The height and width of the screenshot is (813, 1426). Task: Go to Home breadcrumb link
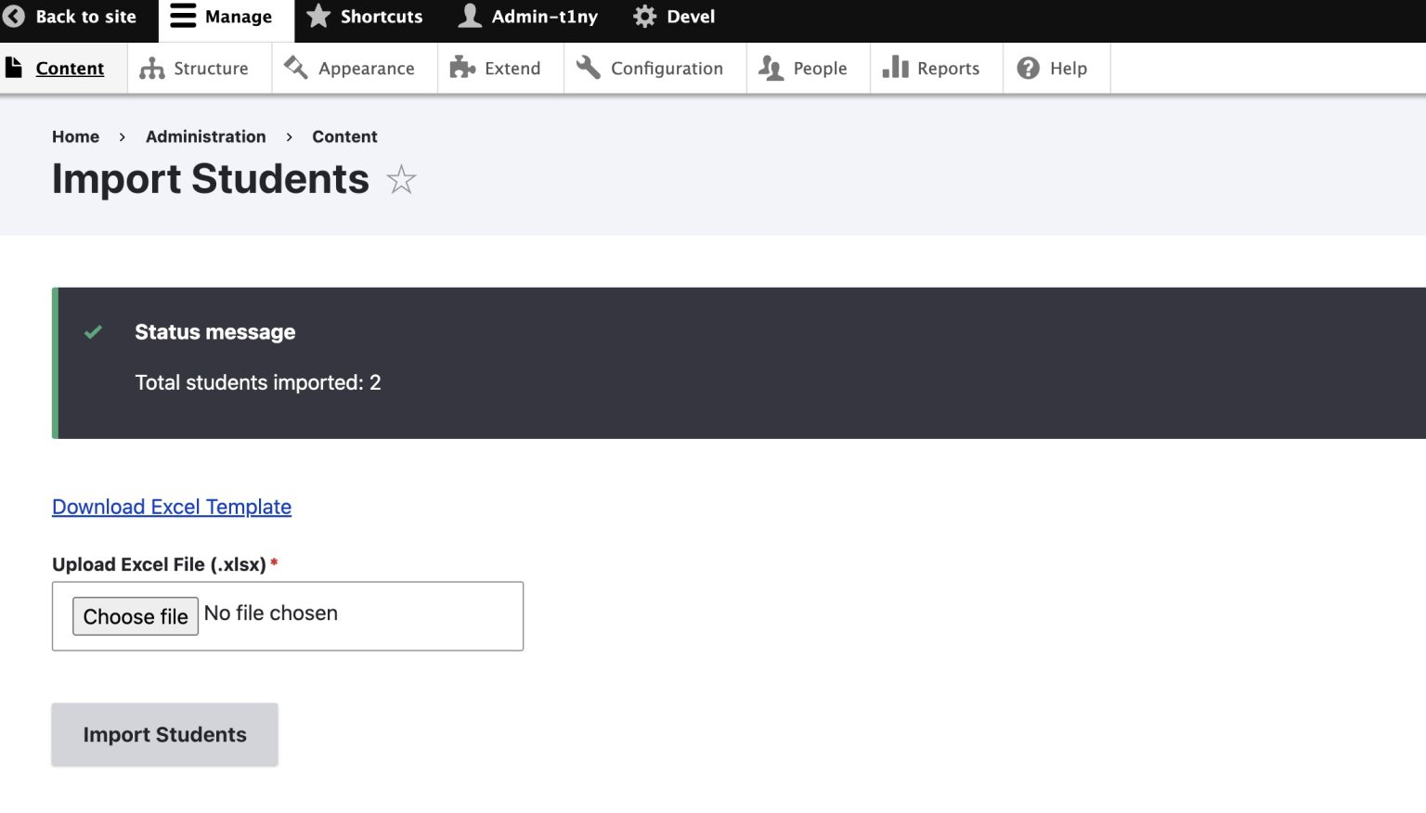tap(75, 136)
